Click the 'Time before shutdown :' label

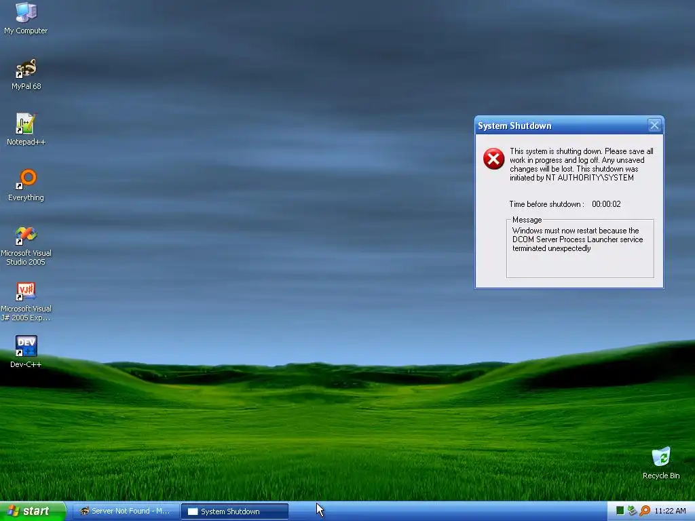tap(546, 204)
